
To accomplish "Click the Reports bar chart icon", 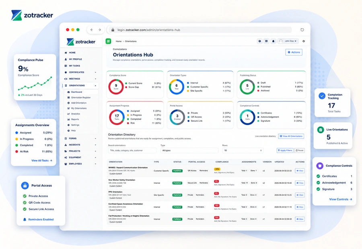I will click(x=68, y=119).
